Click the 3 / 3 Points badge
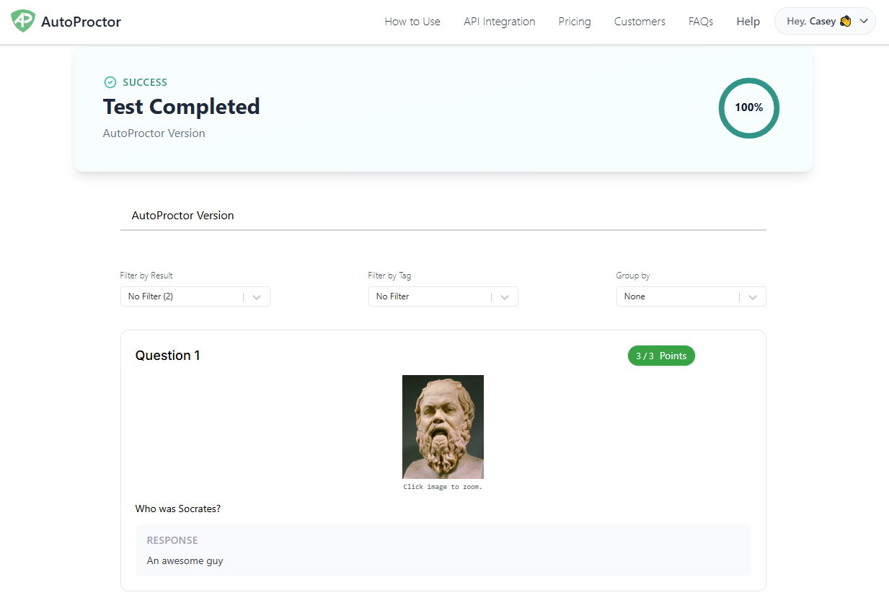Image resolution: width=889 pixels, height=603 pixels. (661, 356)
